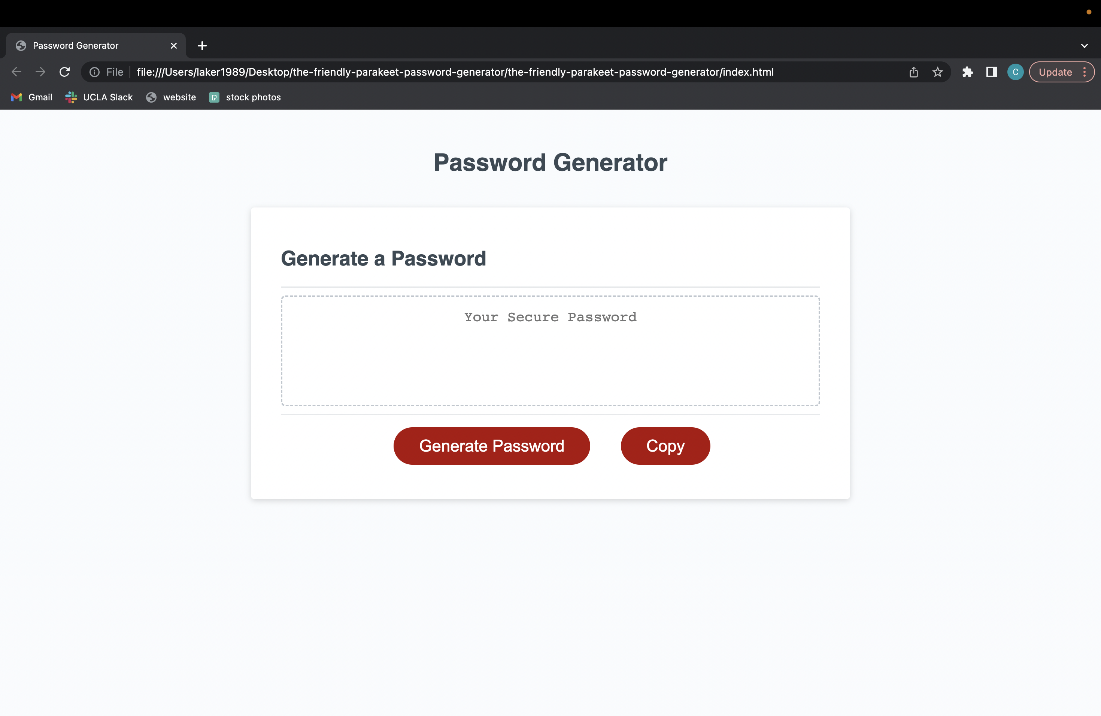The height and width of the screenshot is (716, 1101).
Task: Open the extensions puzzle-piece icon
Action: [968, 72]
